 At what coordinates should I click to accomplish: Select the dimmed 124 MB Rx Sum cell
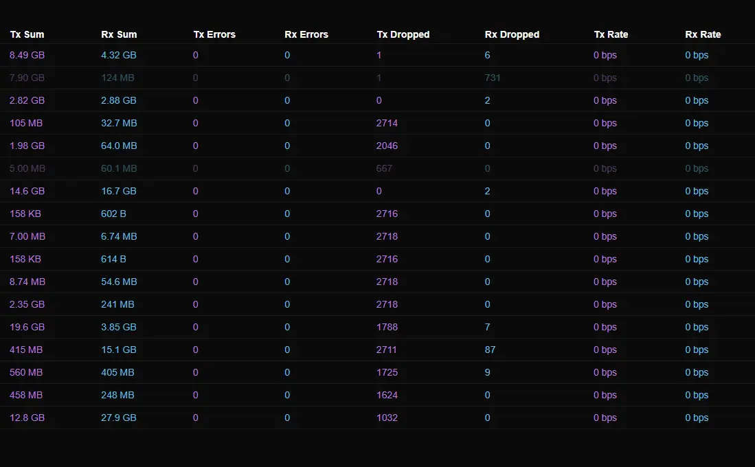coord(117,78)
